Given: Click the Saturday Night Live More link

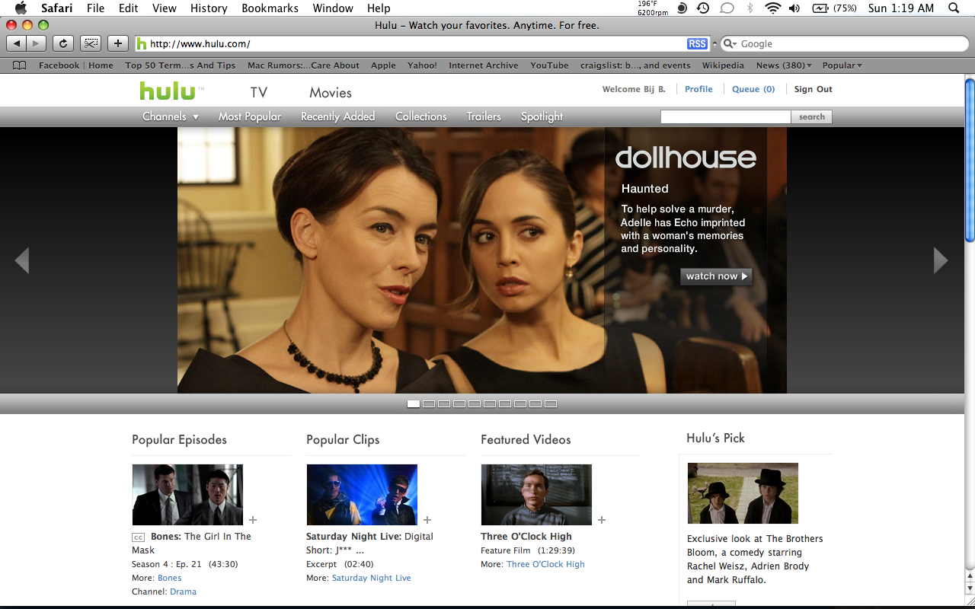Looking at the screenshot, I should pyautogui.click(x=371, y=578).
